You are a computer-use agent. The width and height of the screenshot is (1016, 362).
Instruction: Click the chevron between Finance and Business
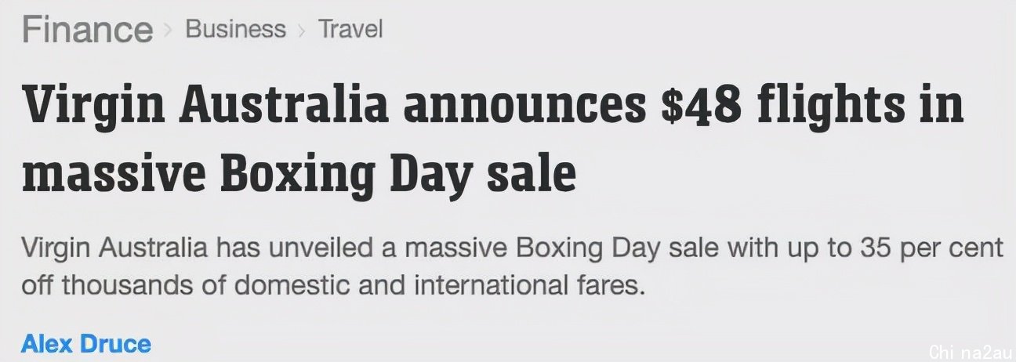coord(169,31)
